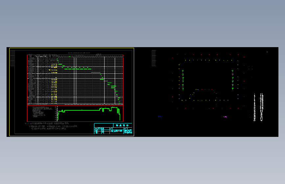Click the magenta label below the site plan
The image size is (285, 184).
(x=225, y=117)
